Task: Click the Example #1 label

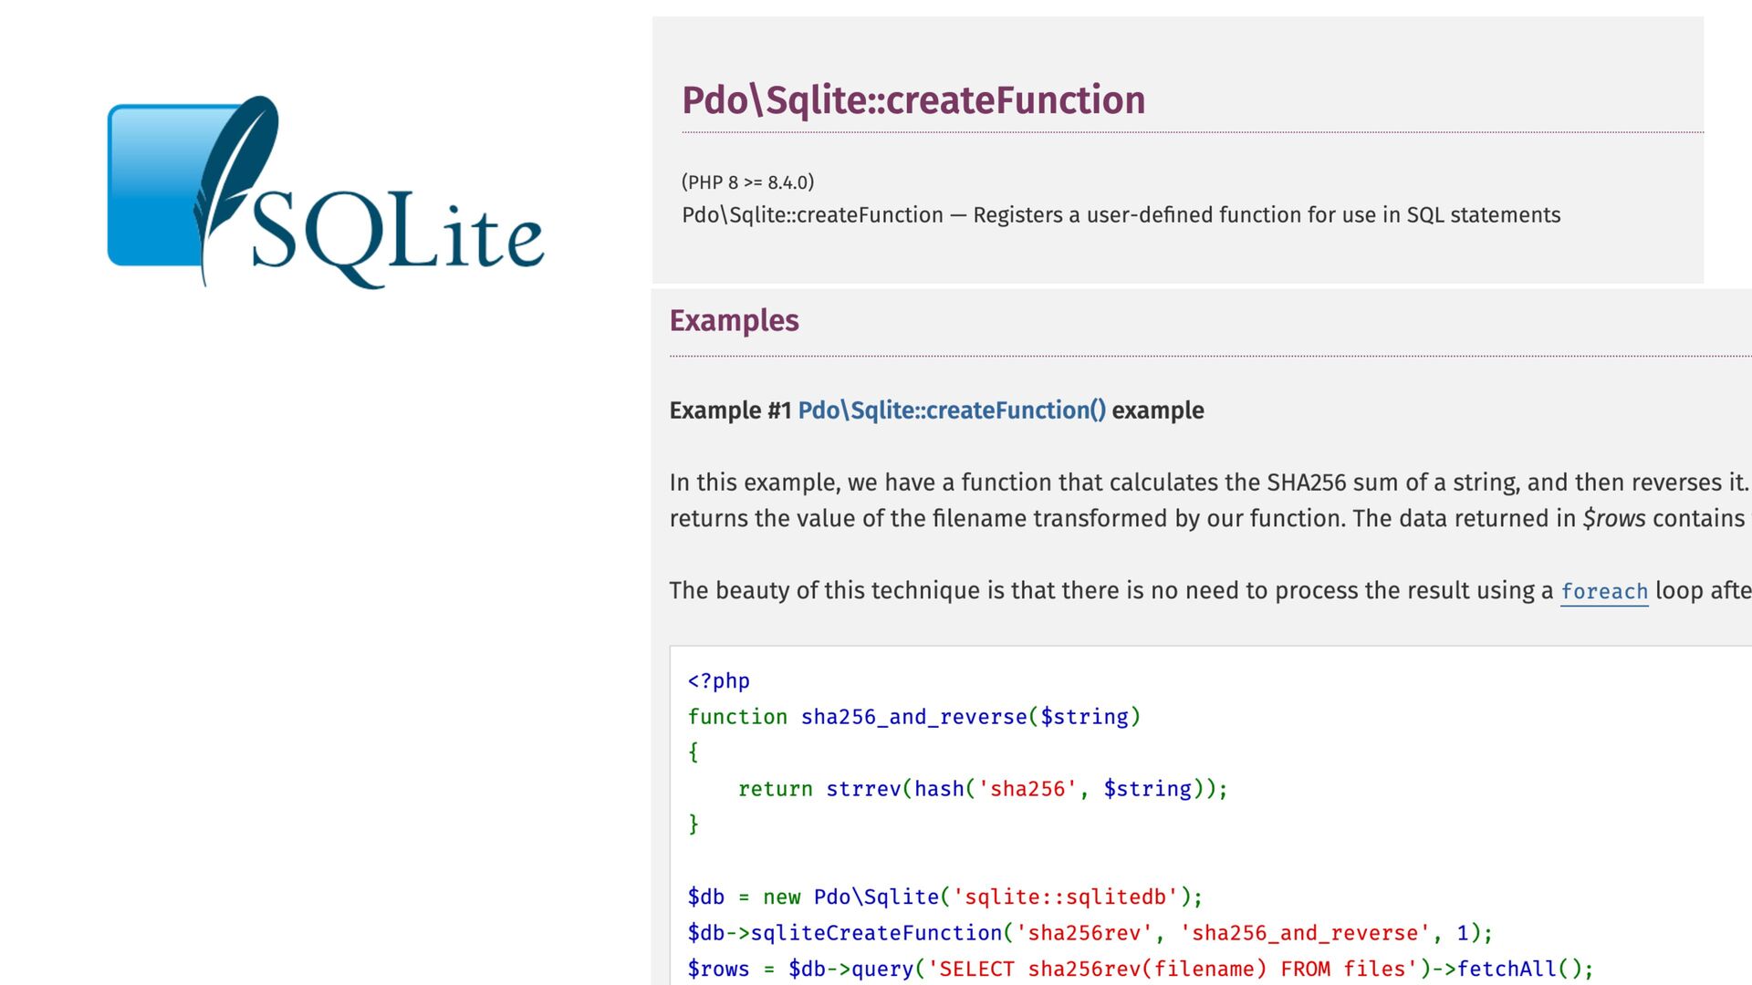Action: click(730, 410)
